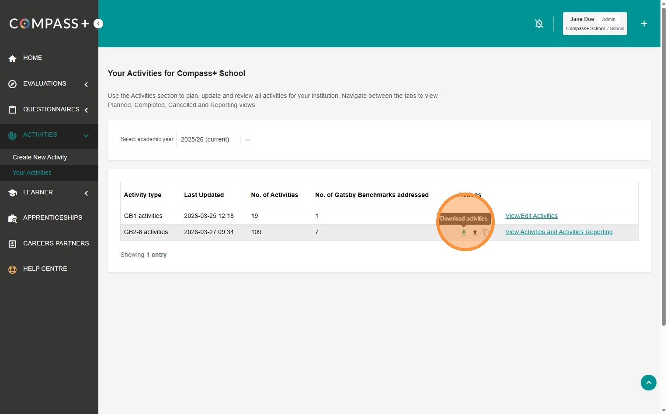Open the Careers Partners menu item
Screen dimensions: 667x414
pyautogui.click(x=56, y=243)
